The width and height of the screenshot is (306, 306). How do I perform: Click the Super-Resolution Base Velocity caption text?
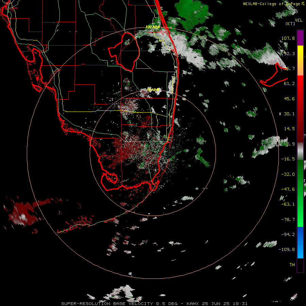pos(154,304)
